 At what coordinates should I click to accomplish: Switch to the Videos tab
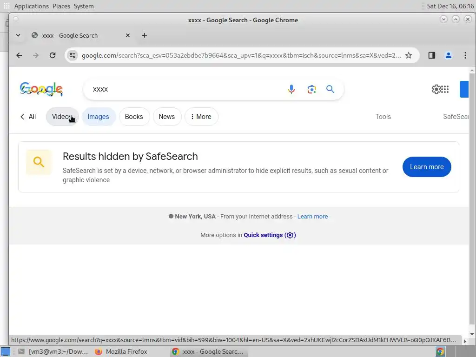[63, 117]
